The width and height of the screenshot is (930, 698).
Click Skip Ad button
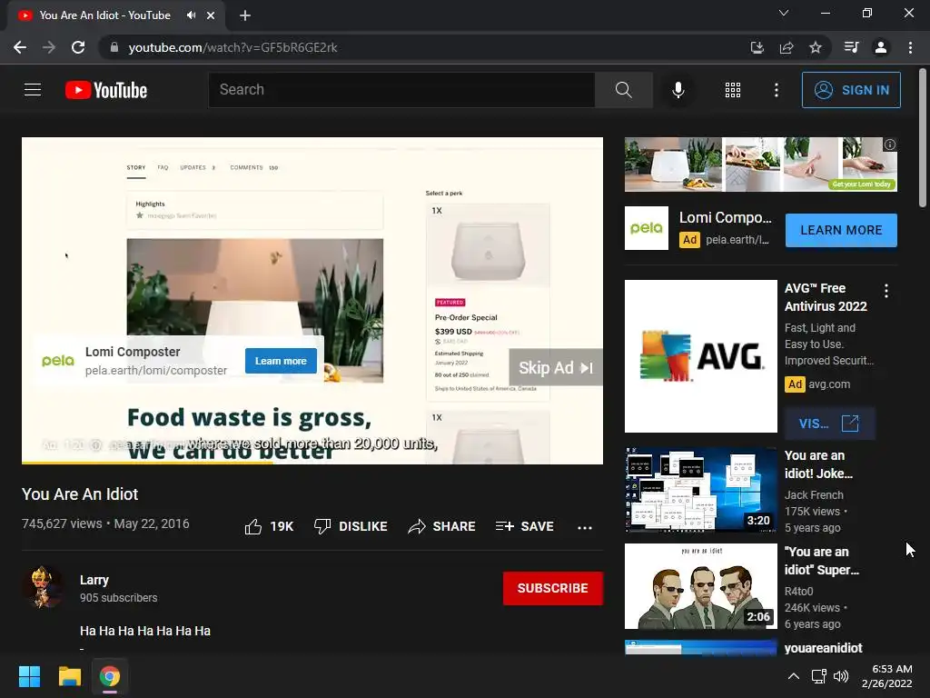[x=556, y=367]
